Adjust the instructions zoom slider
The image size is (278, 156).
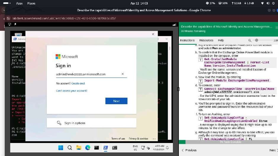point(256,40)
